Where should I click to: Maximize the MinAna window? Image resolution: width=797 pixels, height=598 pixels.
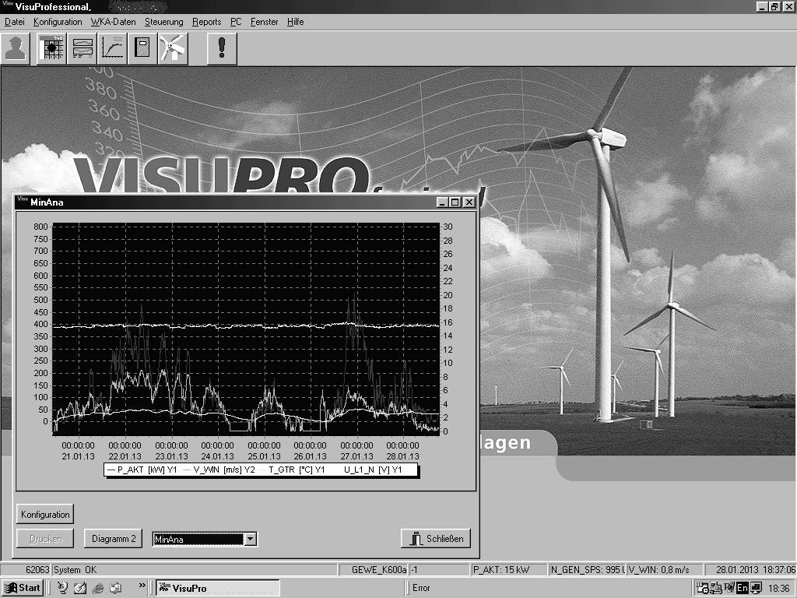(x=455, y=202)
